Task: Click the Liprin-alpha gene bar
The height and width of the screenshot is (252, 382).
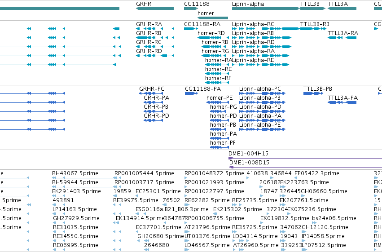Action: [x=266, y=9]
